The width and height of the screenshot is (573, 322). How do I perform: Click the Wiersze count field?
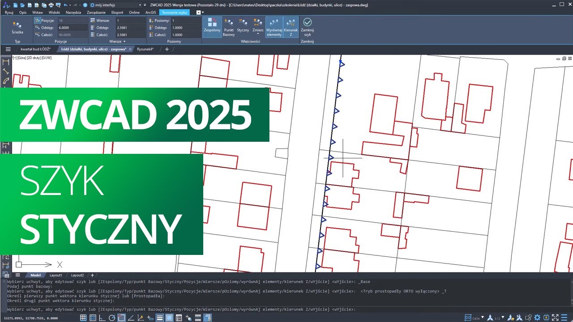[130, 21]
